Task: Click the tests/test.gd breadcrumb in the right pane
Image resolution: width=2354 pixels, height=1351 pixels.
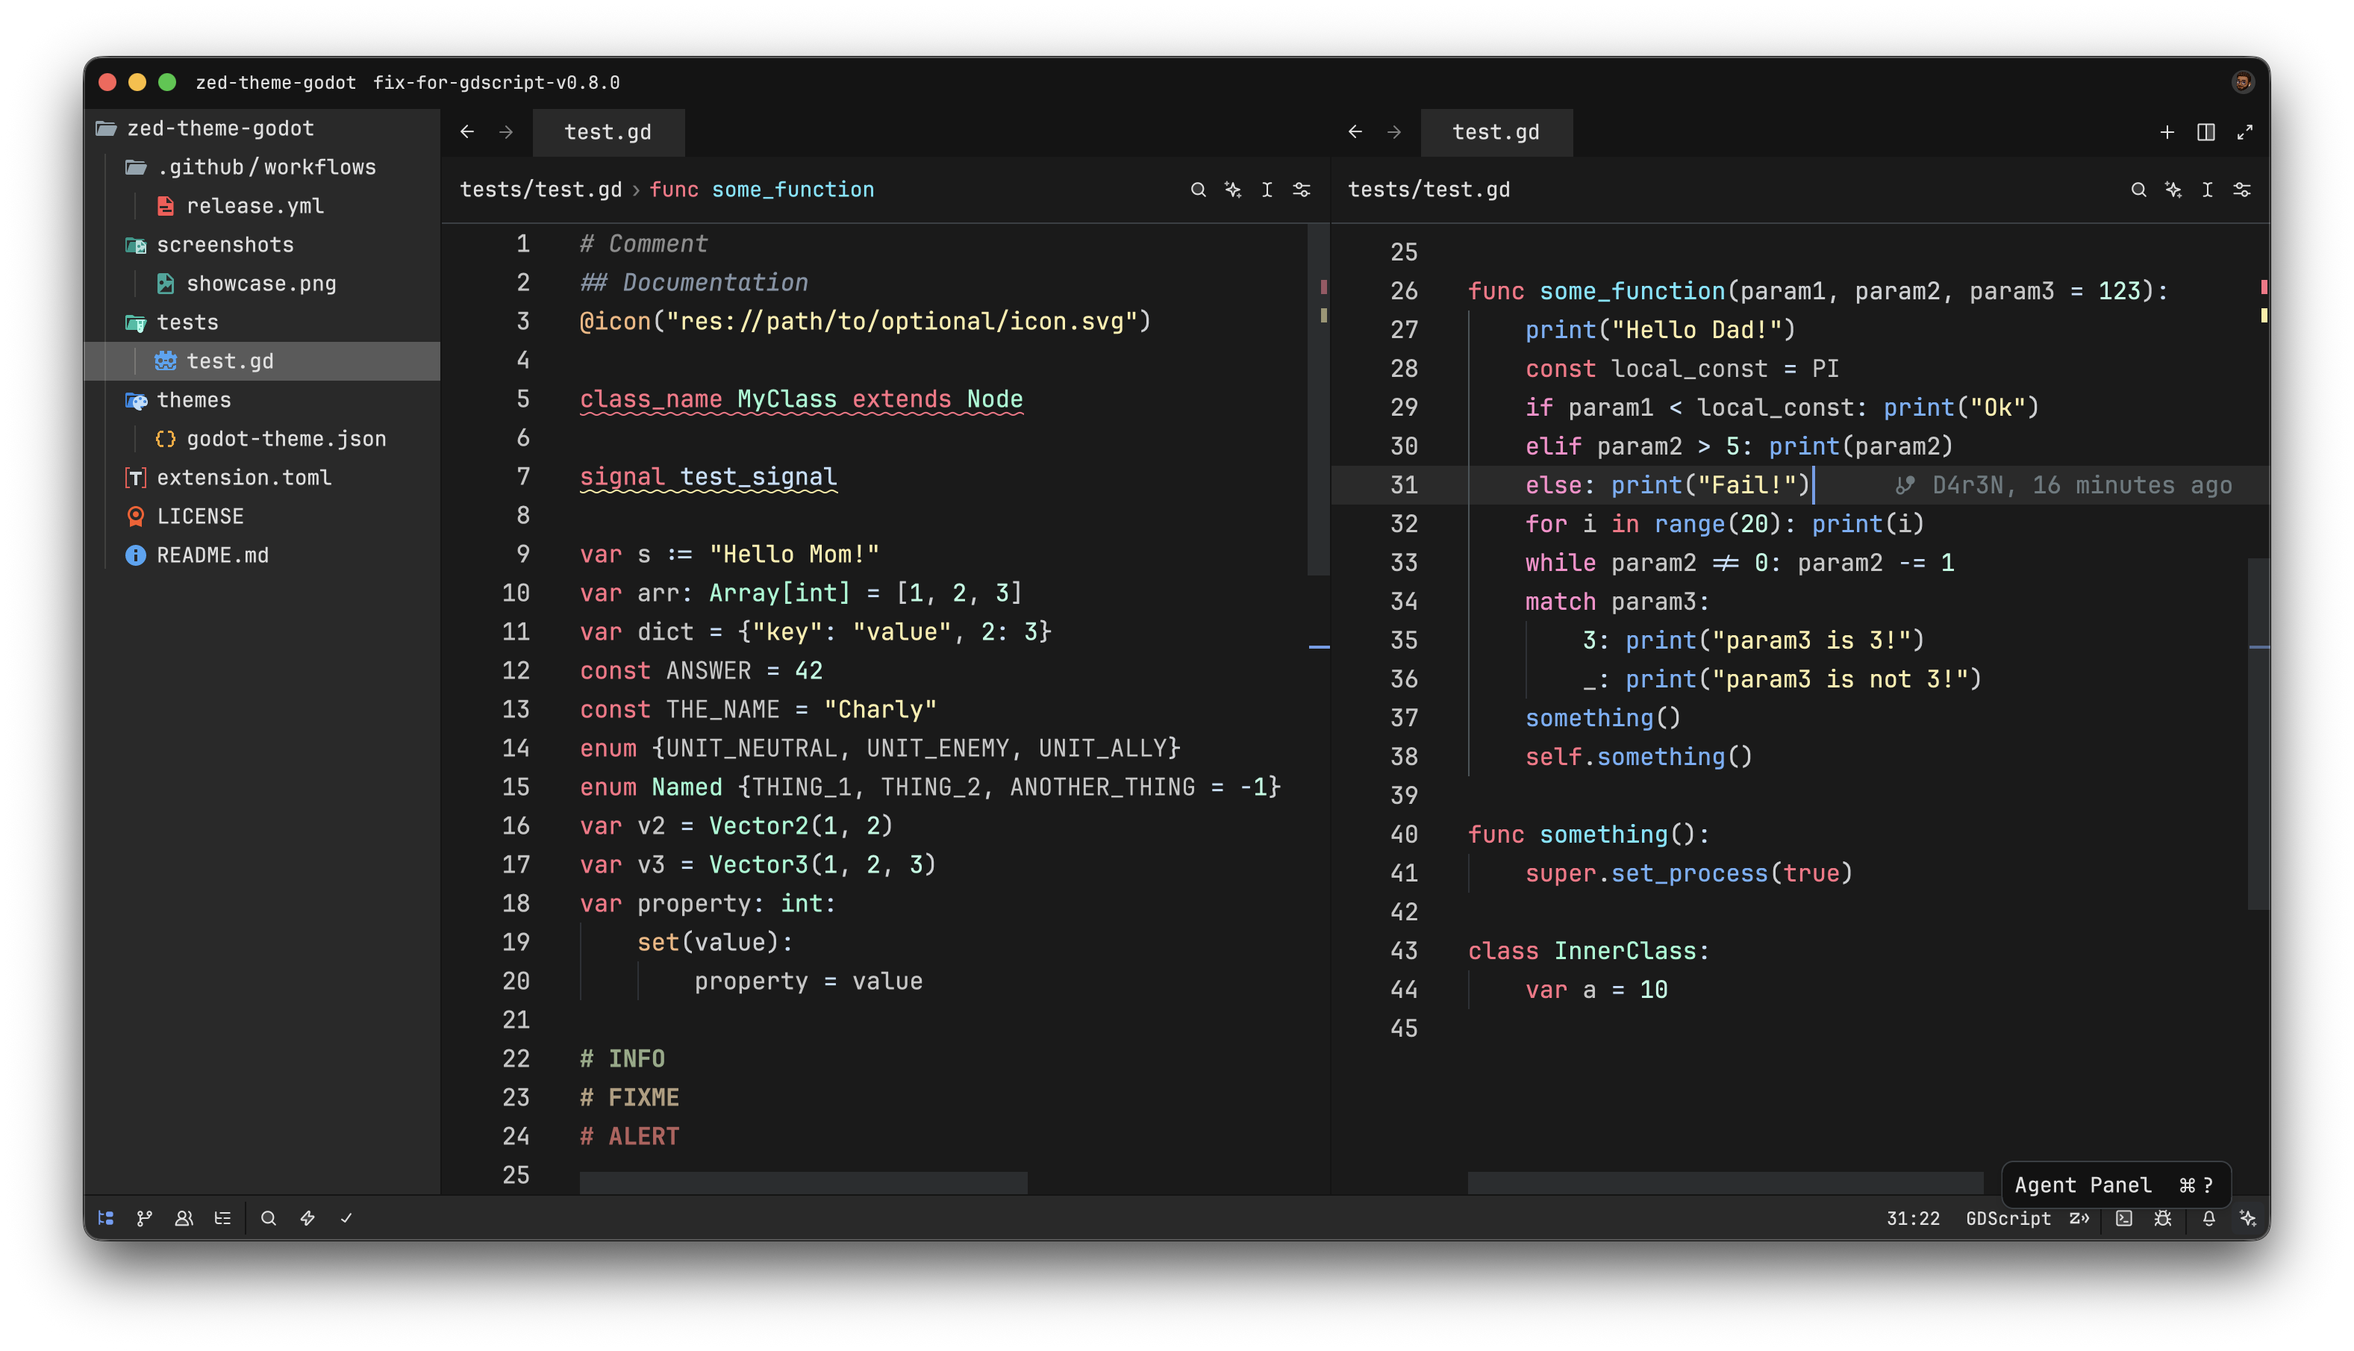Action: click(1429, 190)
